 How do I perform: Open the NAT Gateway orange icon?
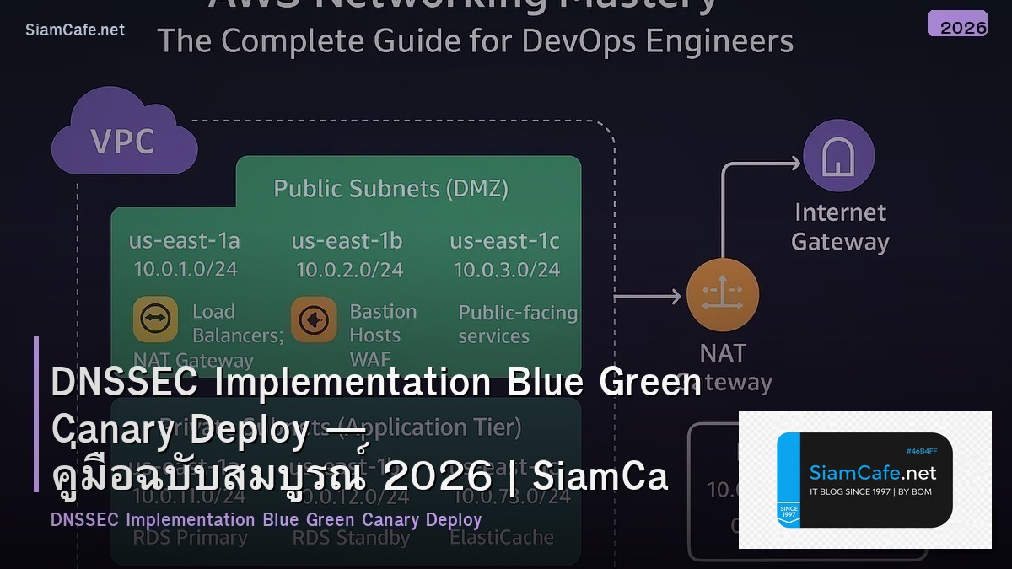coord(723,294)
